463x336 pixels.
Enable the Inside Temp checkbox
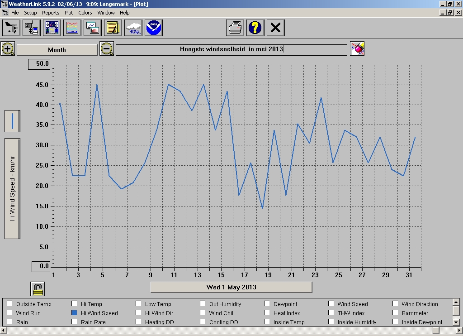point(267,322)
